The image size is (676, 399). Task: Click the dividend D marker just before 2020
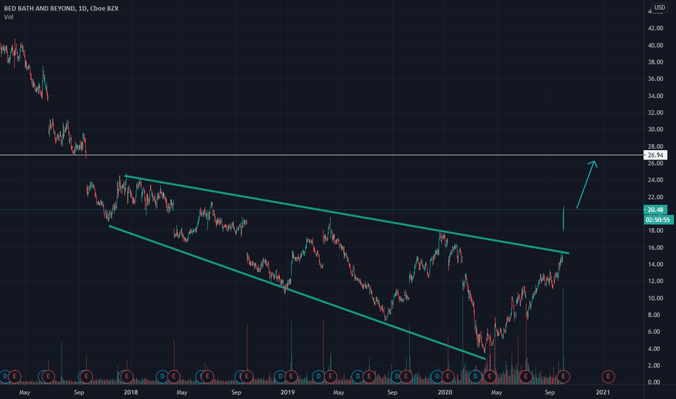437,377
